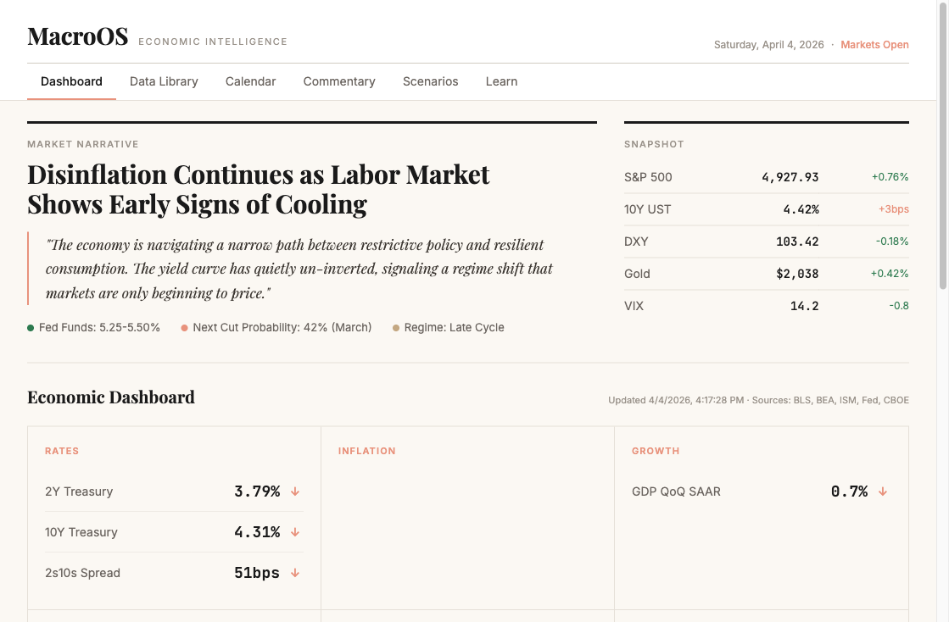Open the Learn tab
The image size is (949, 622).
click(501, 81)
